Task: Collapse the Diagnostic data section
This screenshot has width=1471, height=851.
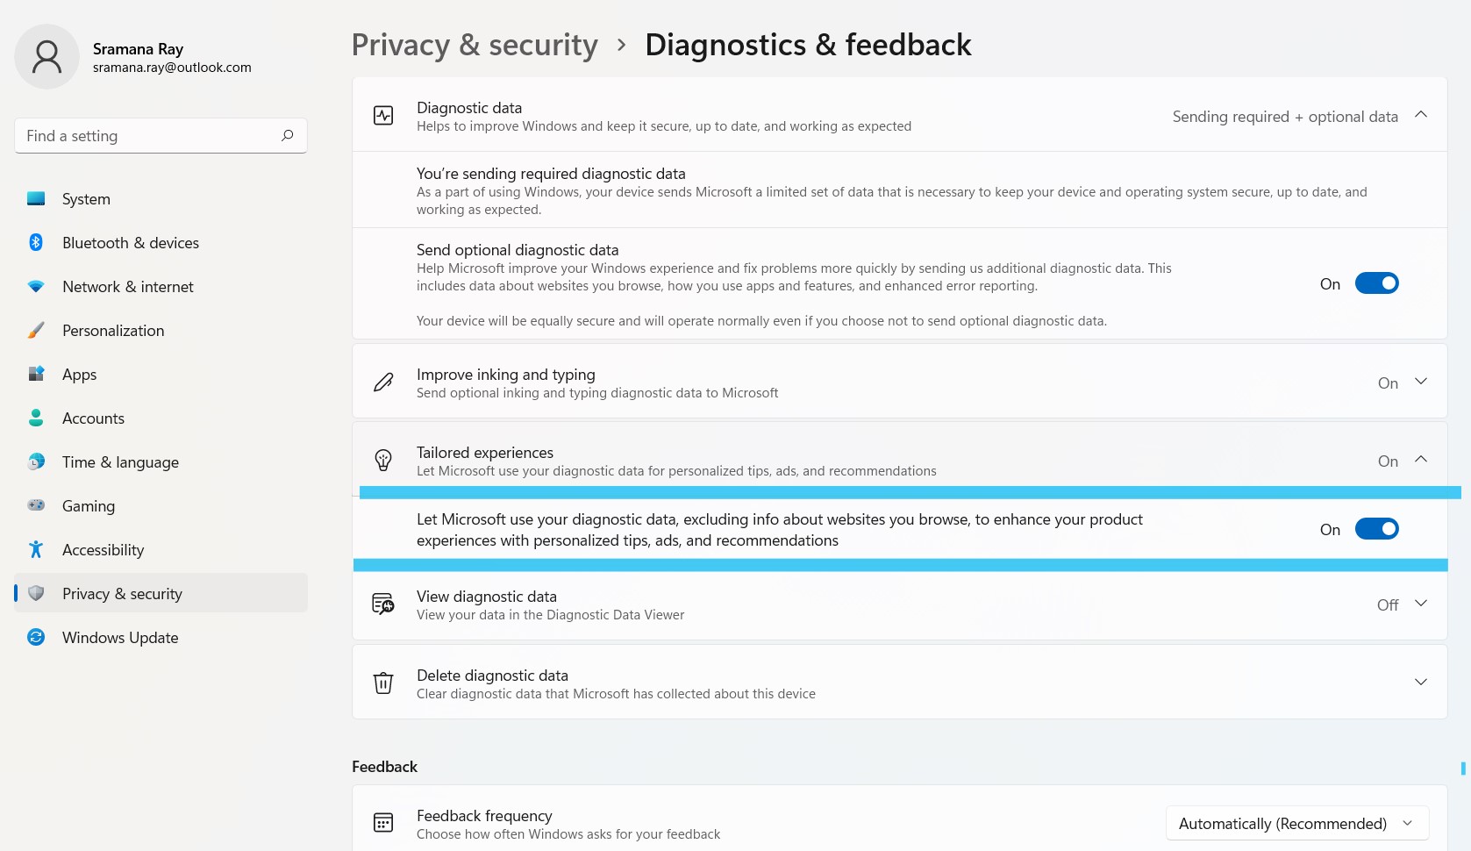Action: point(1421,115)
